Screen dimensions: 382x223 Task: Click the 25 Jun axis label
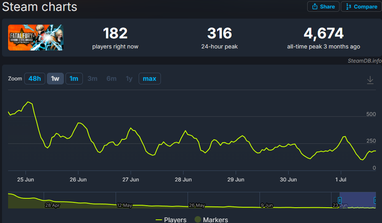pyautogui.click(x=25, y=180)
